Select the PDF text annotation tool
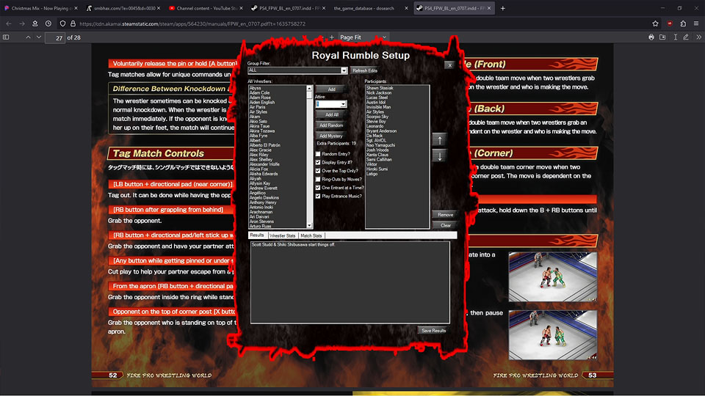Image resolution: width=705 pixels, height=396 pixels. (676, 37)
